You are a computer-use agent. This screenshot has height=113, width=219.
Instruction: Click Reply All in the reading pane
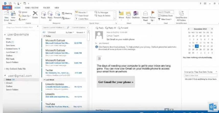click(x=111, y=28)
